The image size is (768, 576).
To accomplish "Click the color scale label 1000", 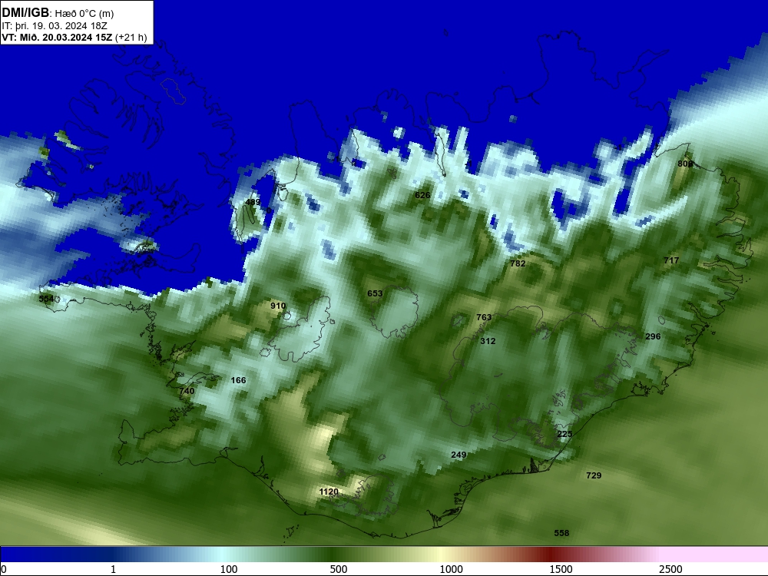I will click(x=451, y=569).
